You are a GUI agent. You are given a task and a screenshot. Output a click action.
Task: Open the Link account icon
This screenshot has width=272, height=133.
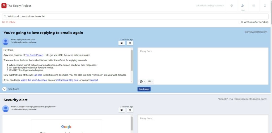pos(243,6)
